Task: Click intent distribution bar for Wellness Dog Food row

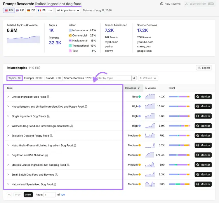Action: (x=180, y=126)
